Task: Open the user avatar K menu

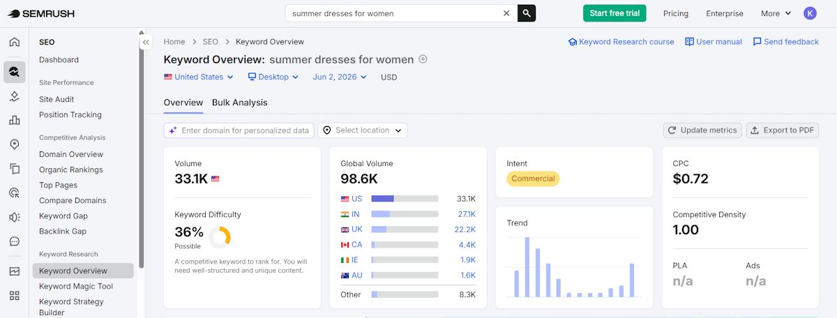Action: (x=810, y=13)
